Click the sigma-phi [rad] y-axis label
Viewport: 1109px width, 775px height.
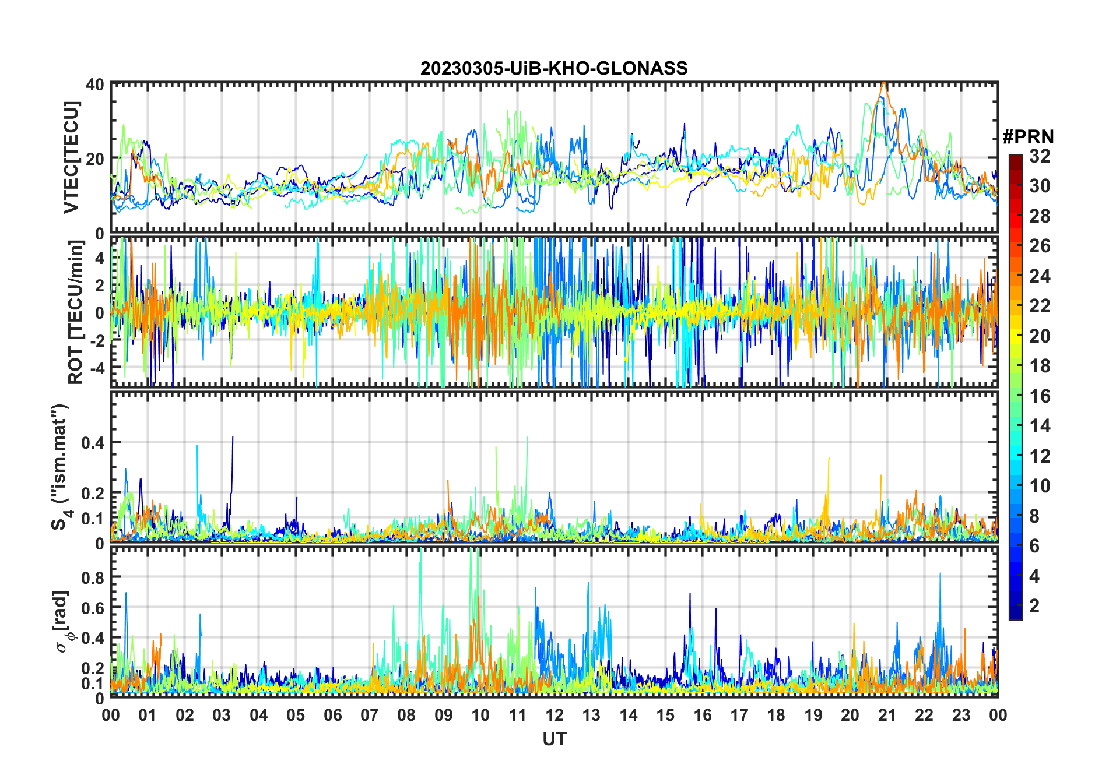63,621
